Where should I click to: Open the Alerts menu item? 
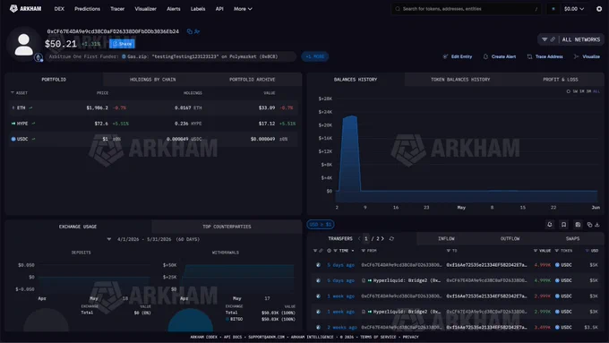pyautogui.click(x=173, y=9)
